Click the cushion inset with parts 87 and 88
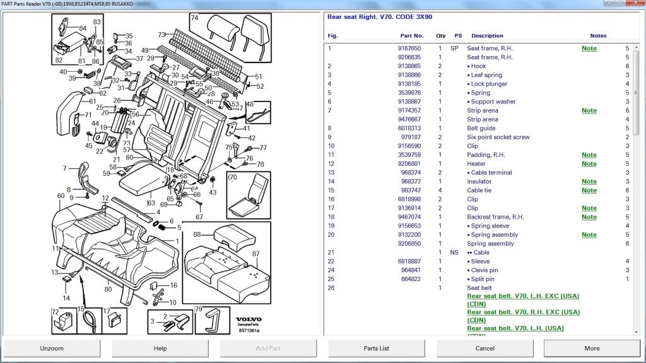This screenshot has width=646, height=363. coord(226,263)
